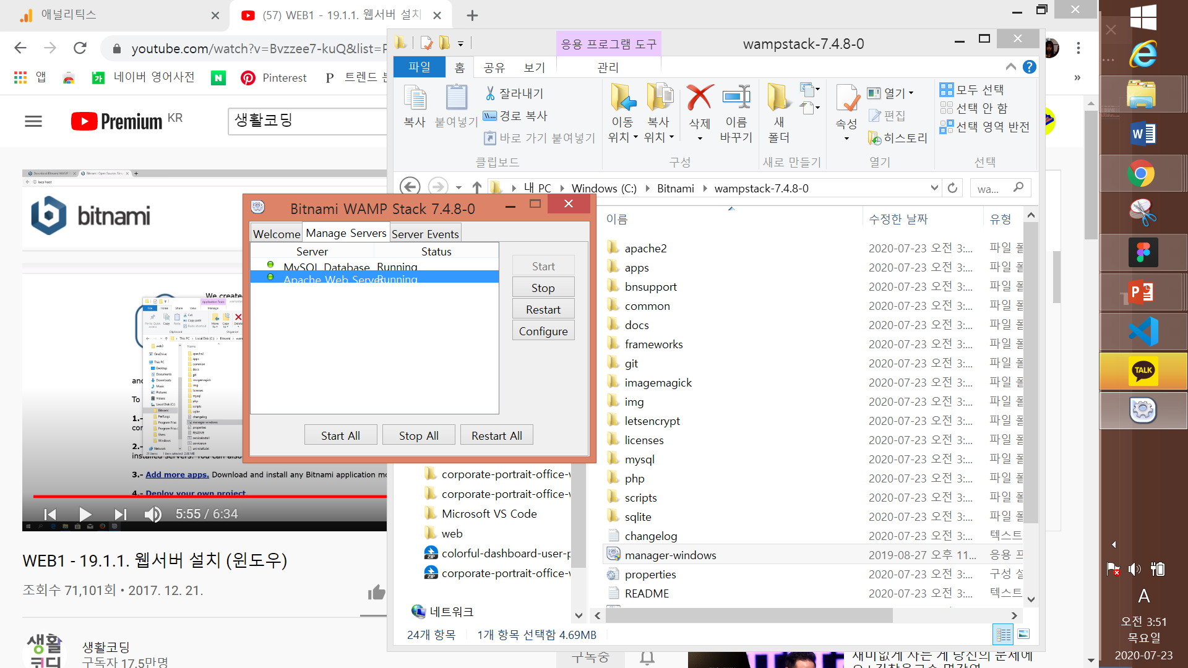This screenshot has width=1188, height=668.
Task: Click the Restart All button
Action: pos(497,435)
